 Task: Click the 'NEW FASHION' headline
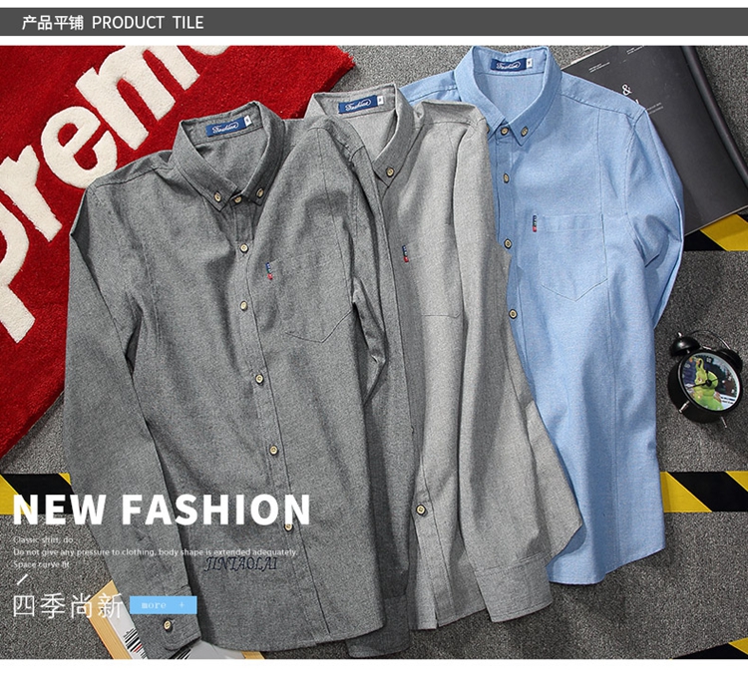pos(162,510)
